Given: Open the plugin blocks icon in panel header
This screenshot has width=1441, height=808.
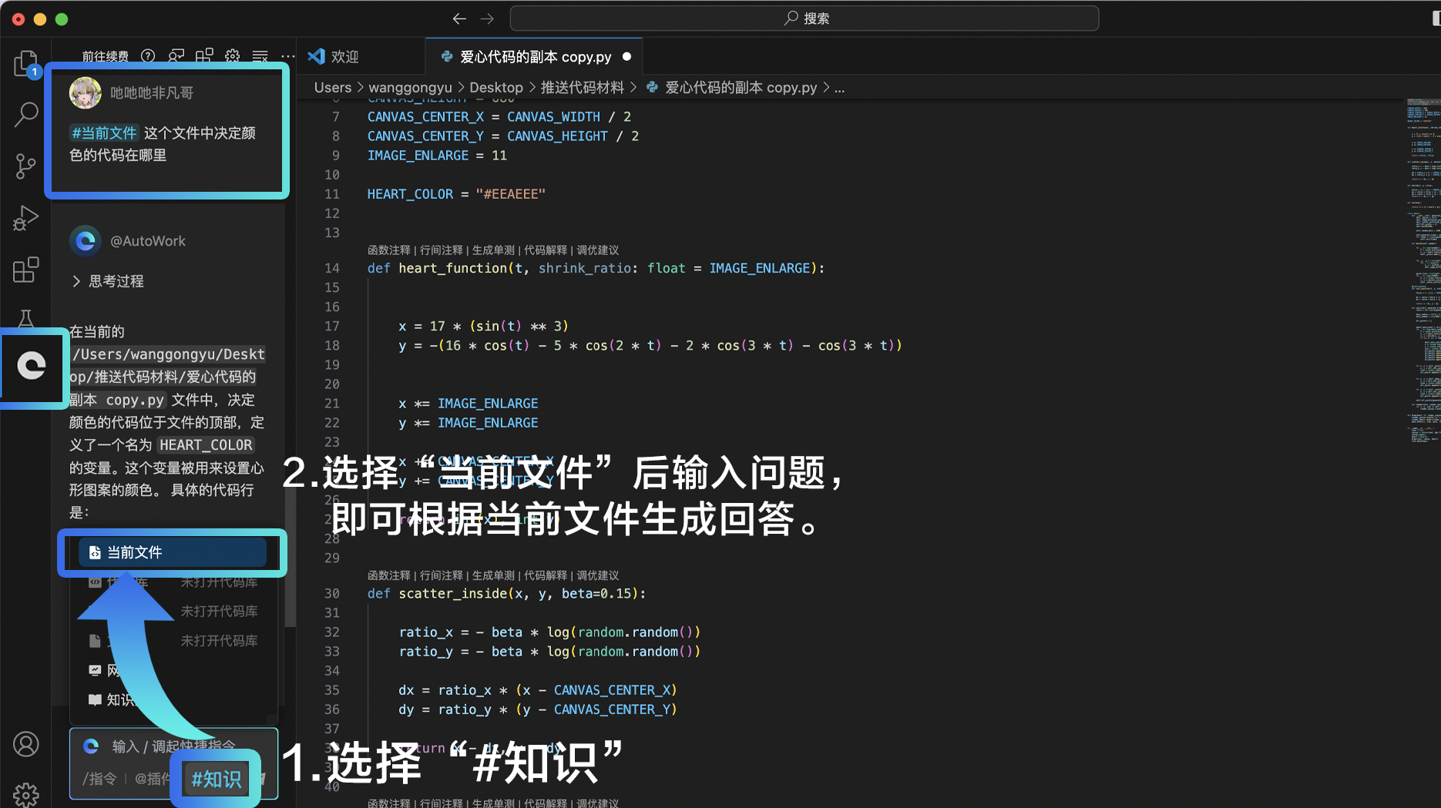Looking at the screenshot, I should click(204, 56).
